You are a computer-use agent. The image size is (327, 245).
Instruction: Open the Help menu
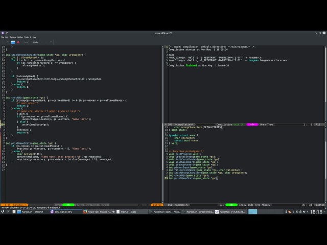34,37
